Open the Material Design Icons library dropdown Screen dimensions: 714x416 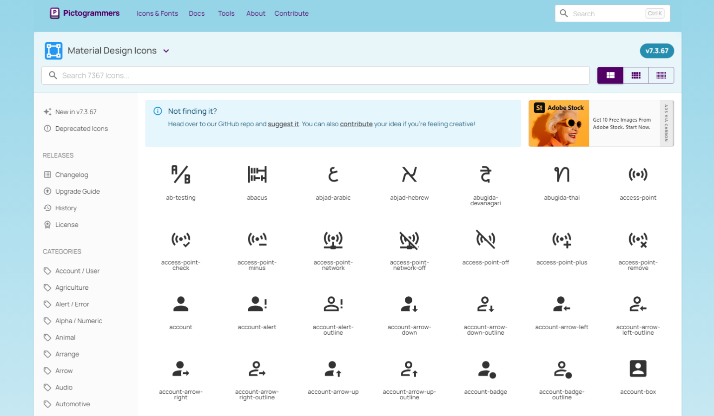166,51
